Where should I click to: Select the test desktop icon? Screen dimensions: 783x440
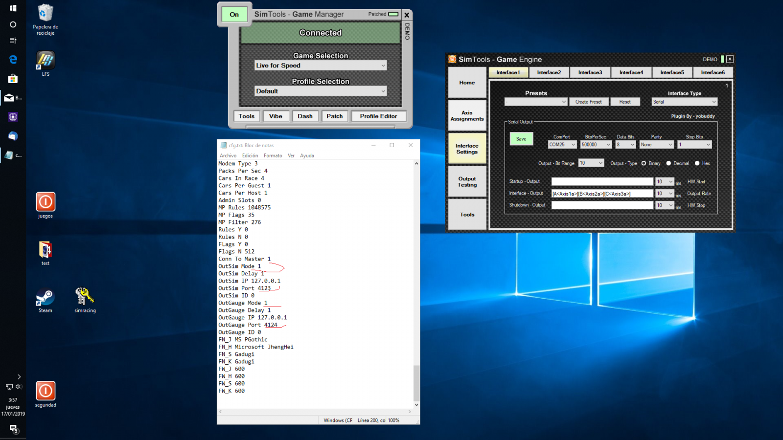pyautogui.click(x=46, y=253)
